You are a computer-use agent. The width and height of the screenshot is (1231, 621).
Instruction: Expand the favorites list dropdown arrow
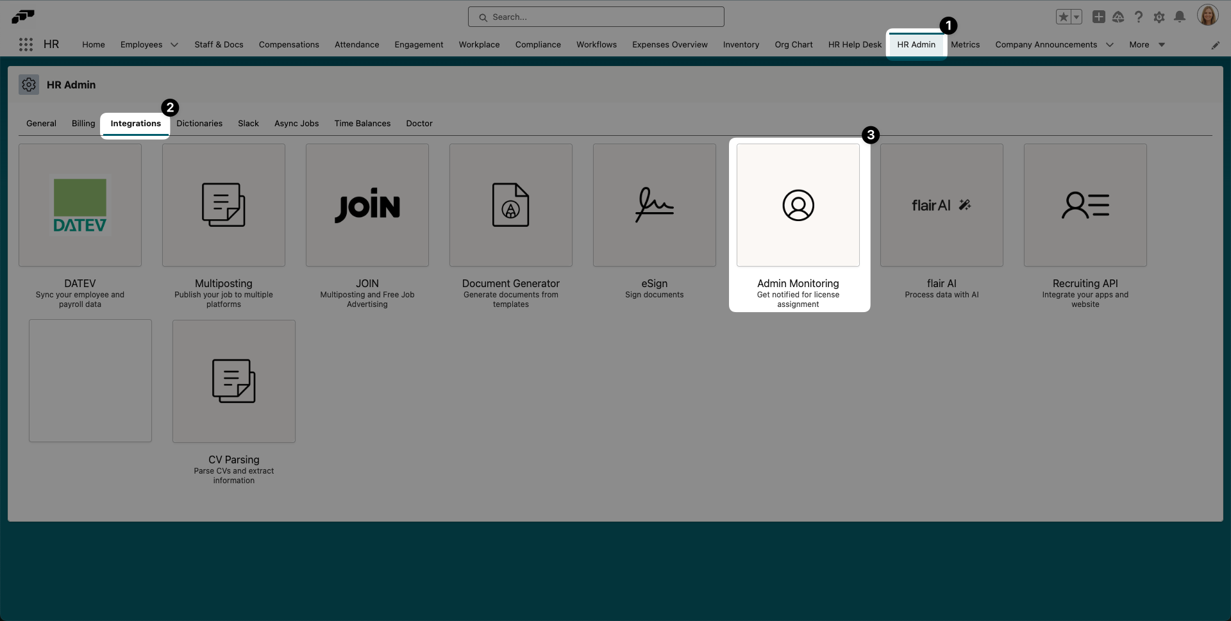pos(1076,17)
